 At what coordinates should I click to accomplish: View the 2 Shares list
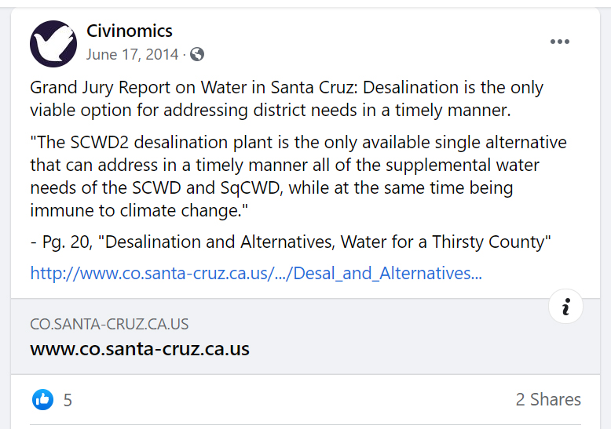[x=548, y=400]
